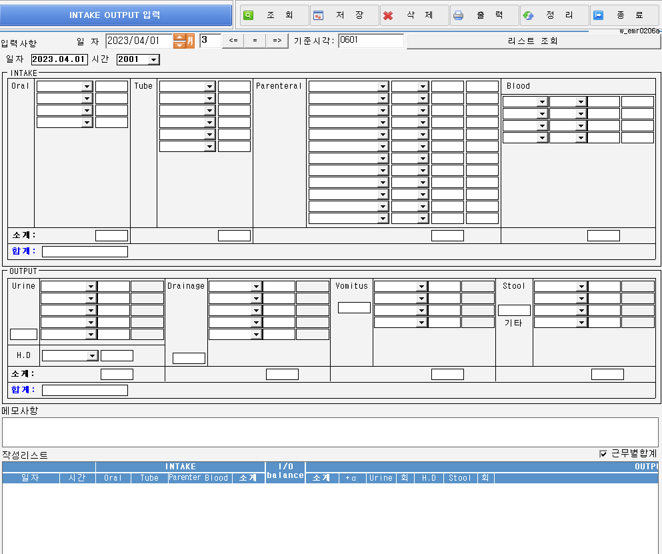Click the 출력 print button
662x554 pixels.
[484, 15]
